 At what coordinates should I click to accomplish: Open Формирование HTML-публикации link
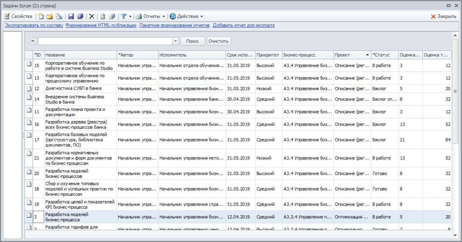[x=101, y=26]
